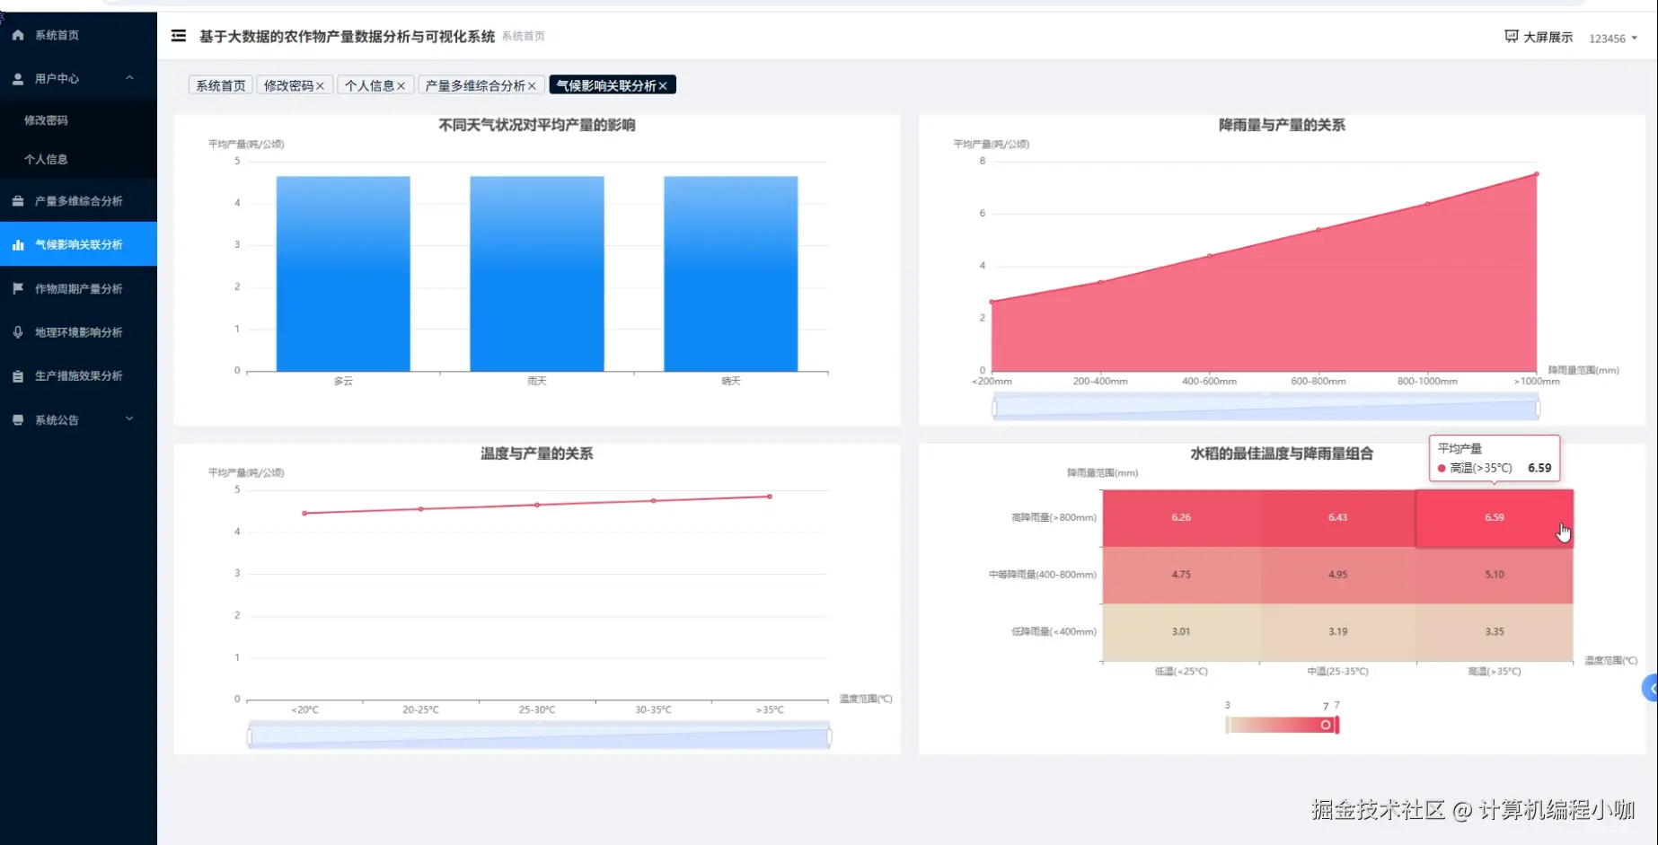Close the 产量多维综合分析 tab
The height and width of the screenshot is (845, 1658).
click(532, 86)
